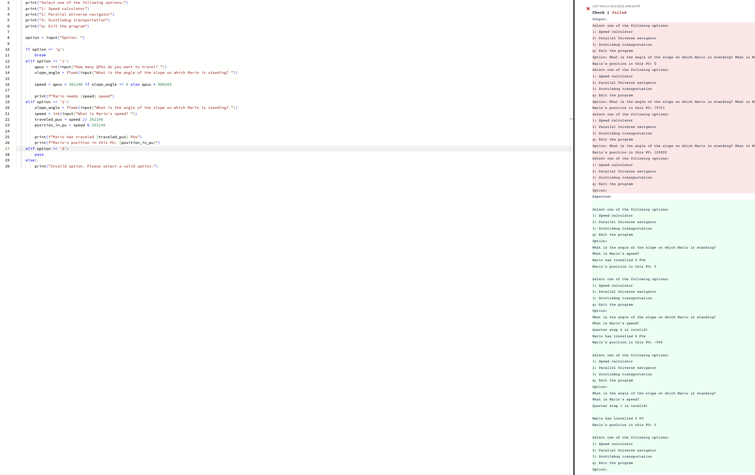Click the f-string print on line 25

click(88, 137)
